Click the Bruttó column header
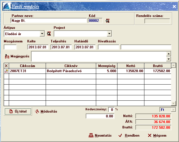This screenshot has height=142, width=179. click(x=158, y=66)
